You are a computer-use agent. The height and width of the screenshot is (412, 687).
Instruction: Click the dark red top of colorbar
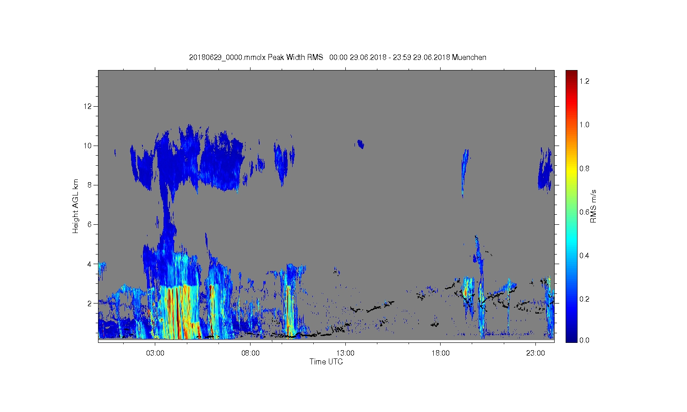tap(571, 75)
